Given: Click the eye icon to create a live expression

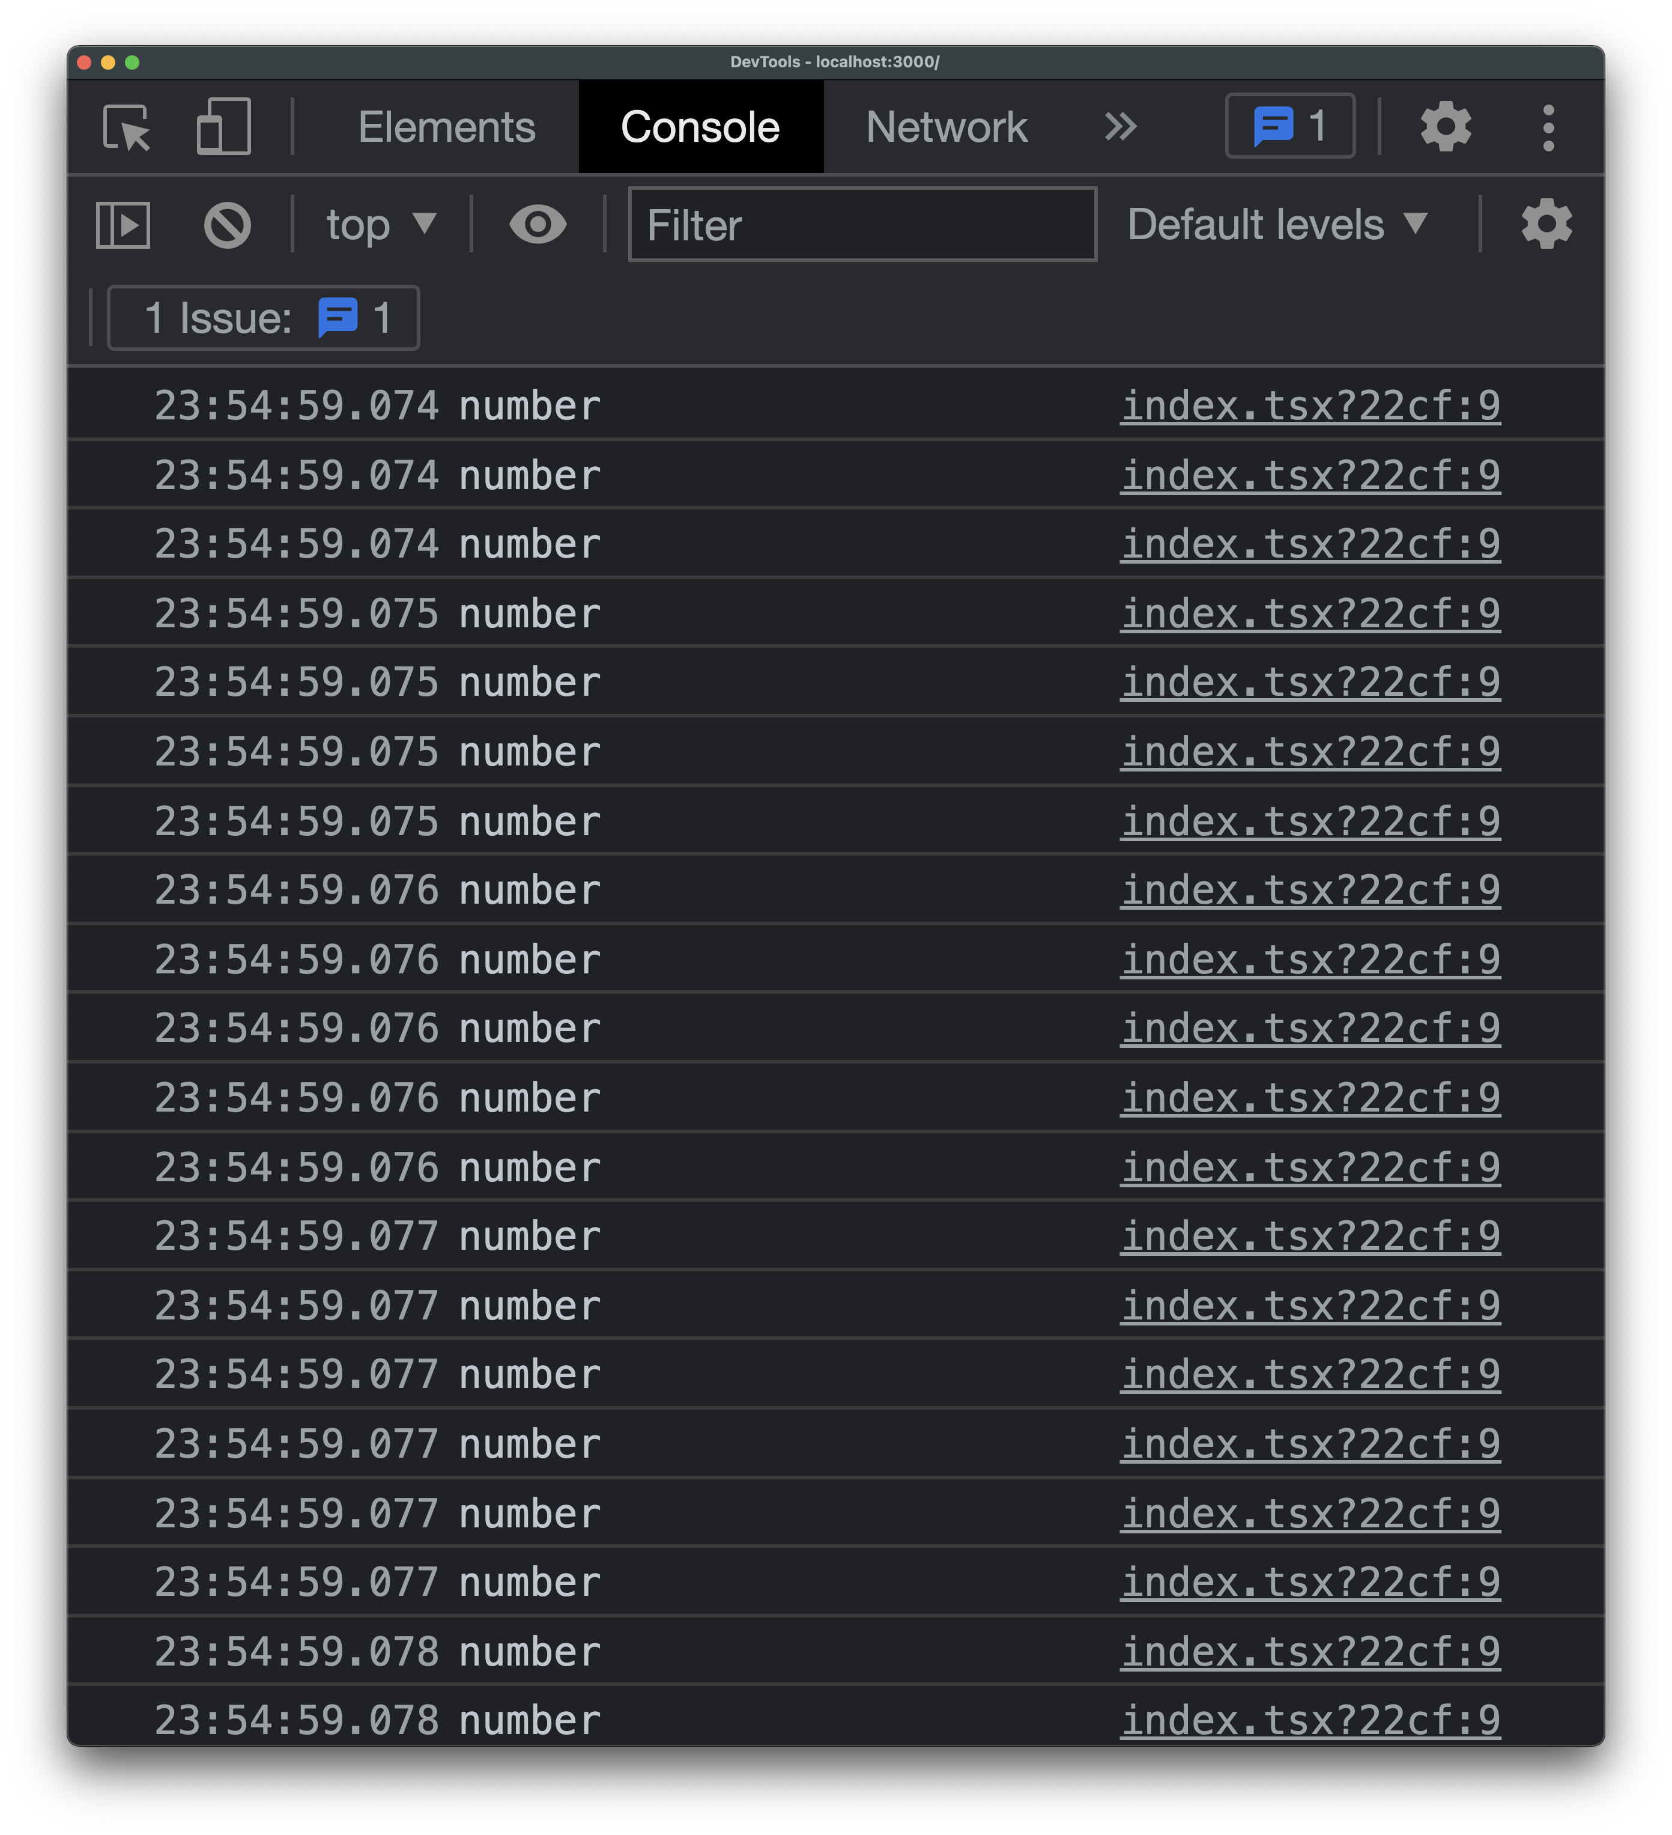Looking at the screenshot, I should pyautogui.click(x=538, y=225).
